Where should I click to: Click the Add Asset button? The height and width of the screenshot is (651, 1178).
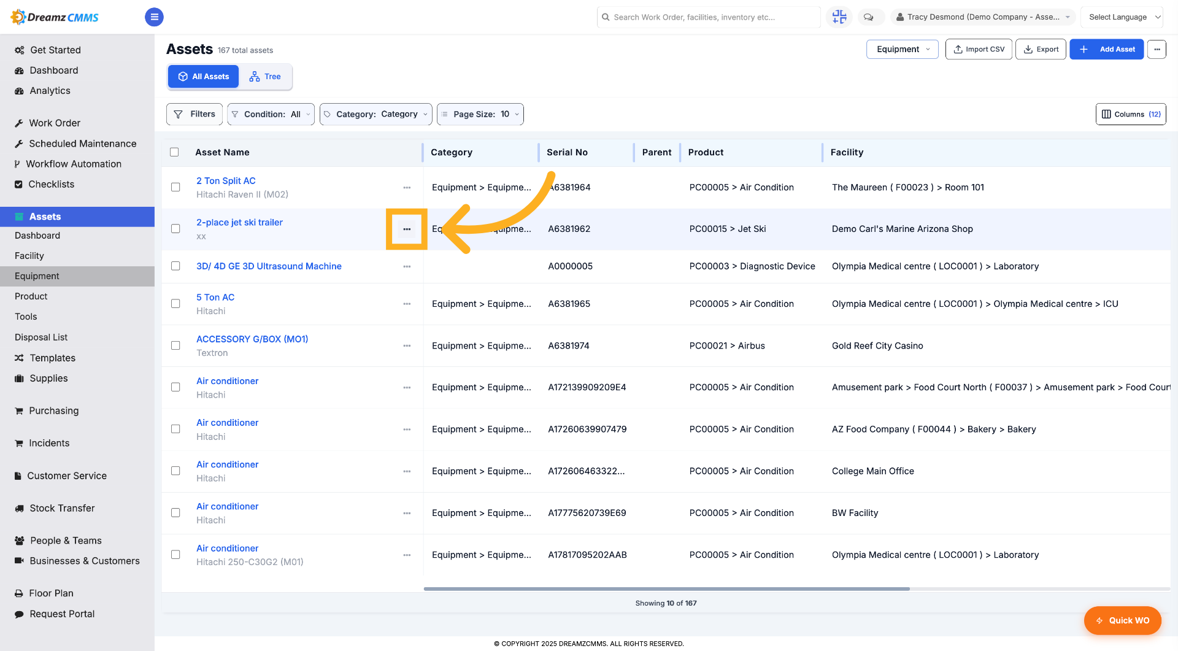coord(1106,49)
